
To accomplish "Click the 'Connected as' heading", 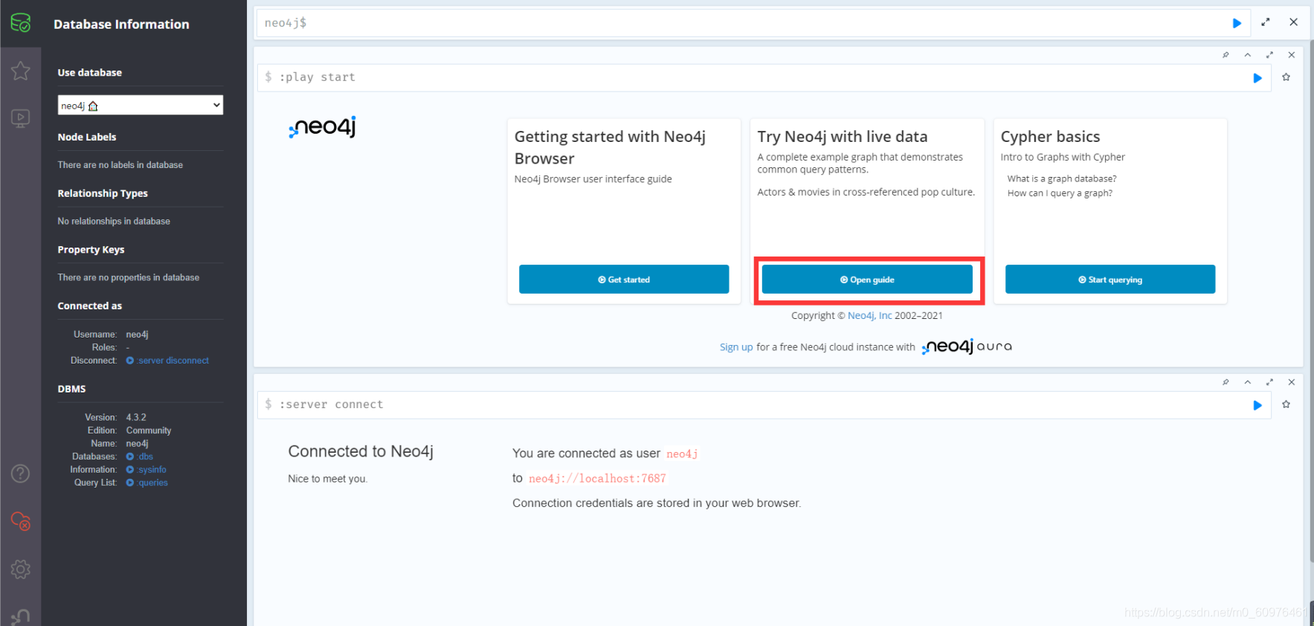I will tap(90, 306).
